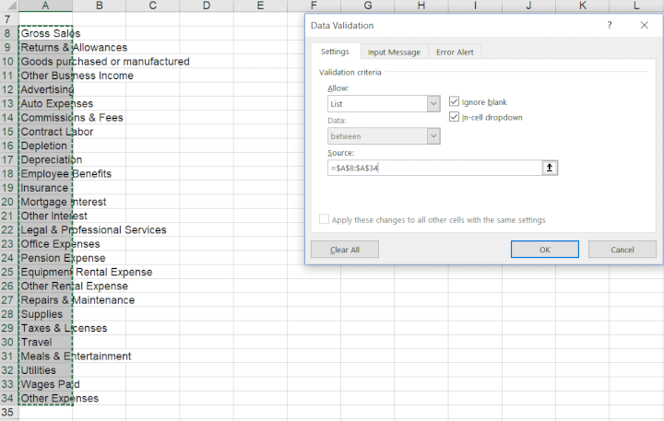Click the Supplies cell
664x421 pixels.
click(45, 314)
